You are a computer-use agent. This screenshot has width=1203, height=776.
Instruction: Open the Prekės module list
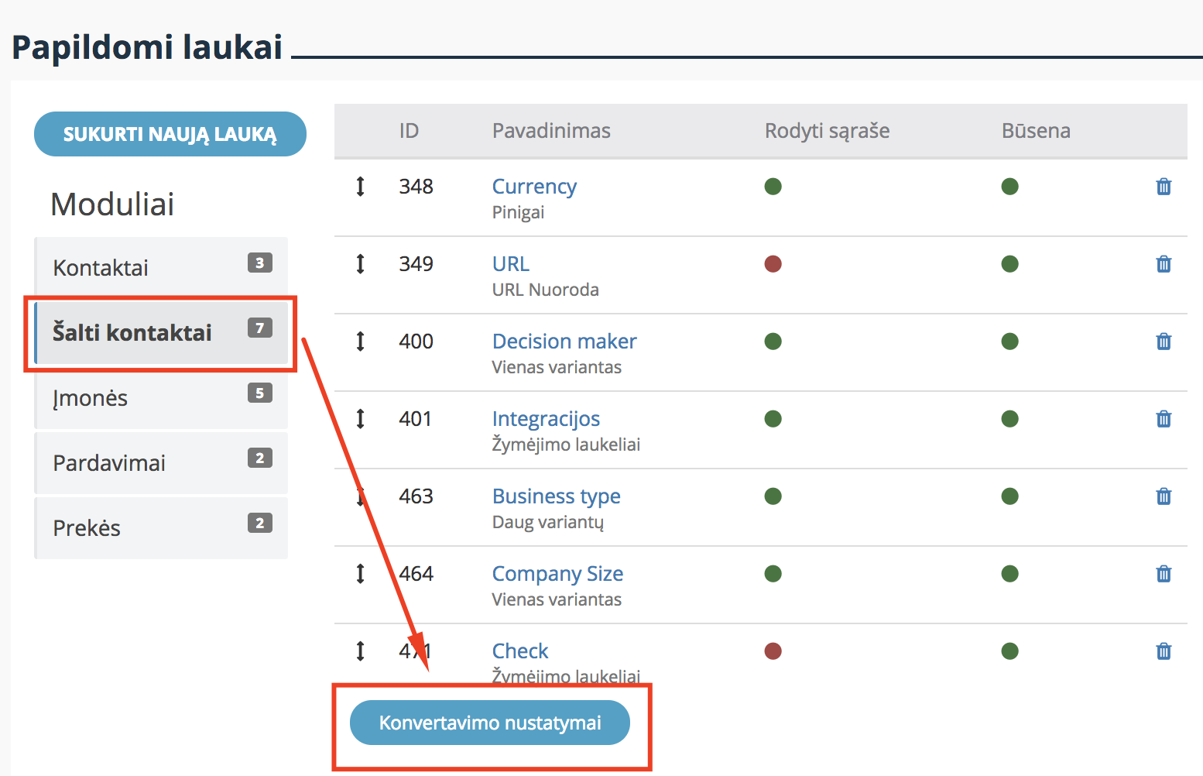(161, 528)
